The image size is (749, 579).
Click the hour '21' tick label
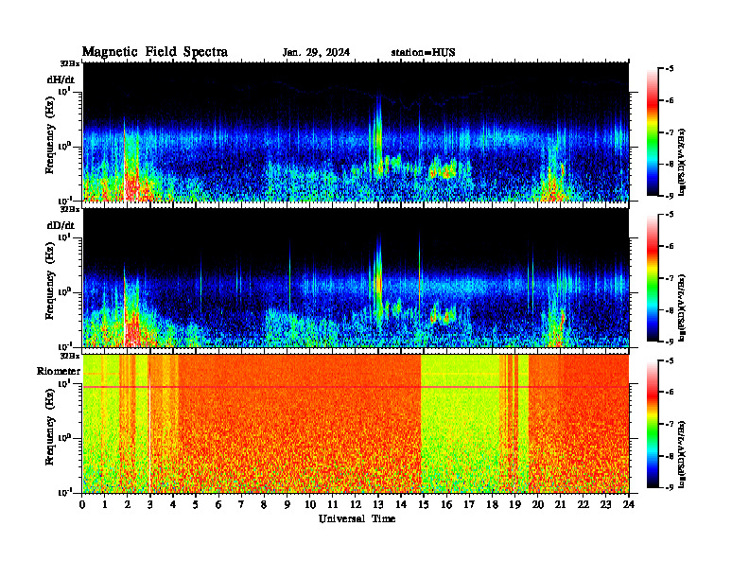click(560, 504)
